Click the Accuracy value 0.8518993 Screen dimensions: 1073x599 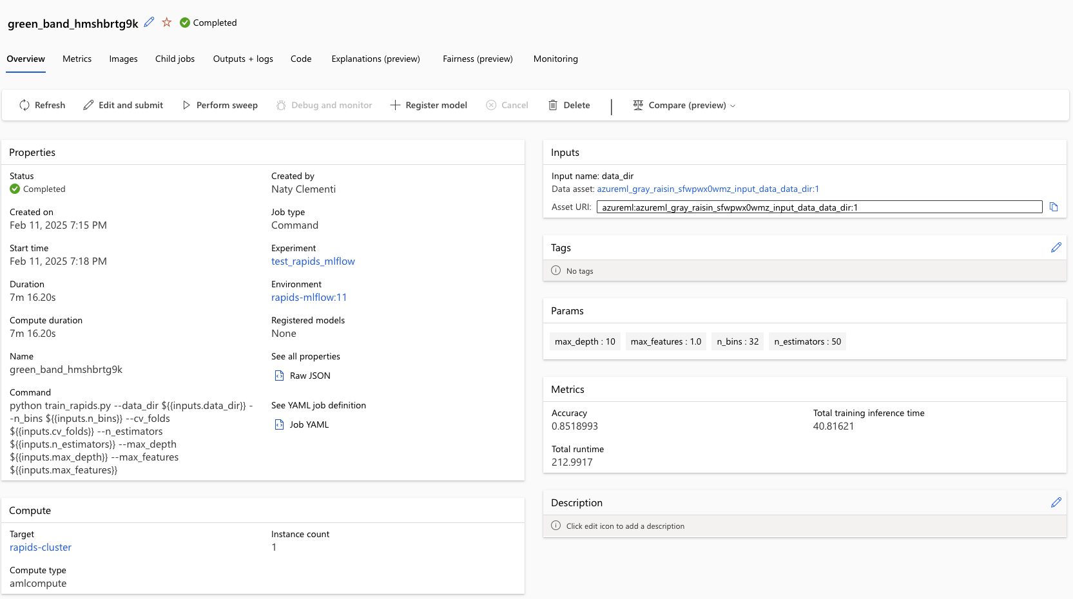(x=575, y=426)
